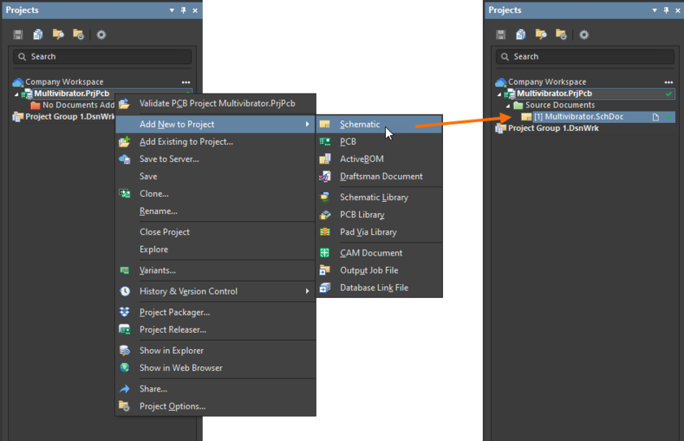
Task: Select Source Documents folder label
Action: pyautogui.click(x=559, y=105)
